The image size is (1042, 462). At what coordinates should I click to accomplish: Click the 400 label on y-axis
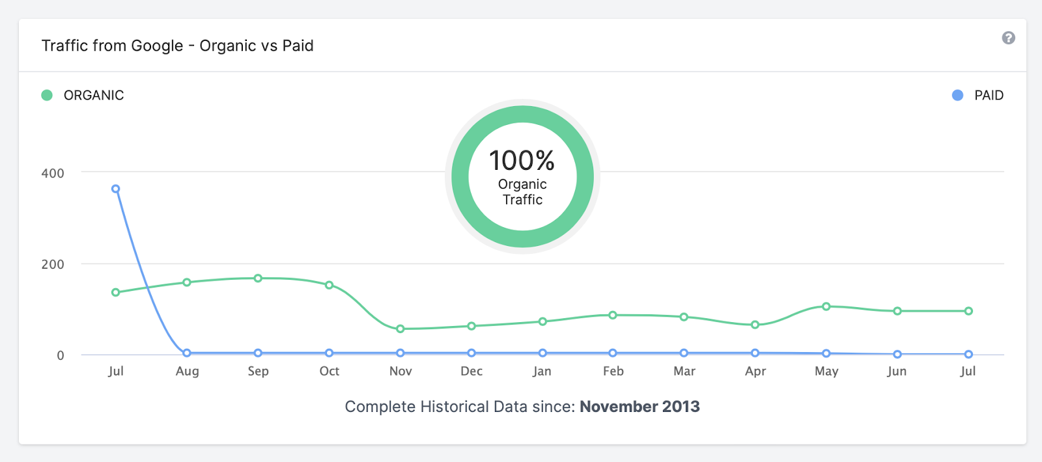coord(53,174)
